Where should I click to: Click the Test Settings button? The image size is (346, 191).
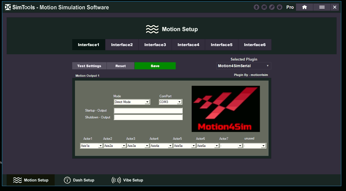coord(89,66)
